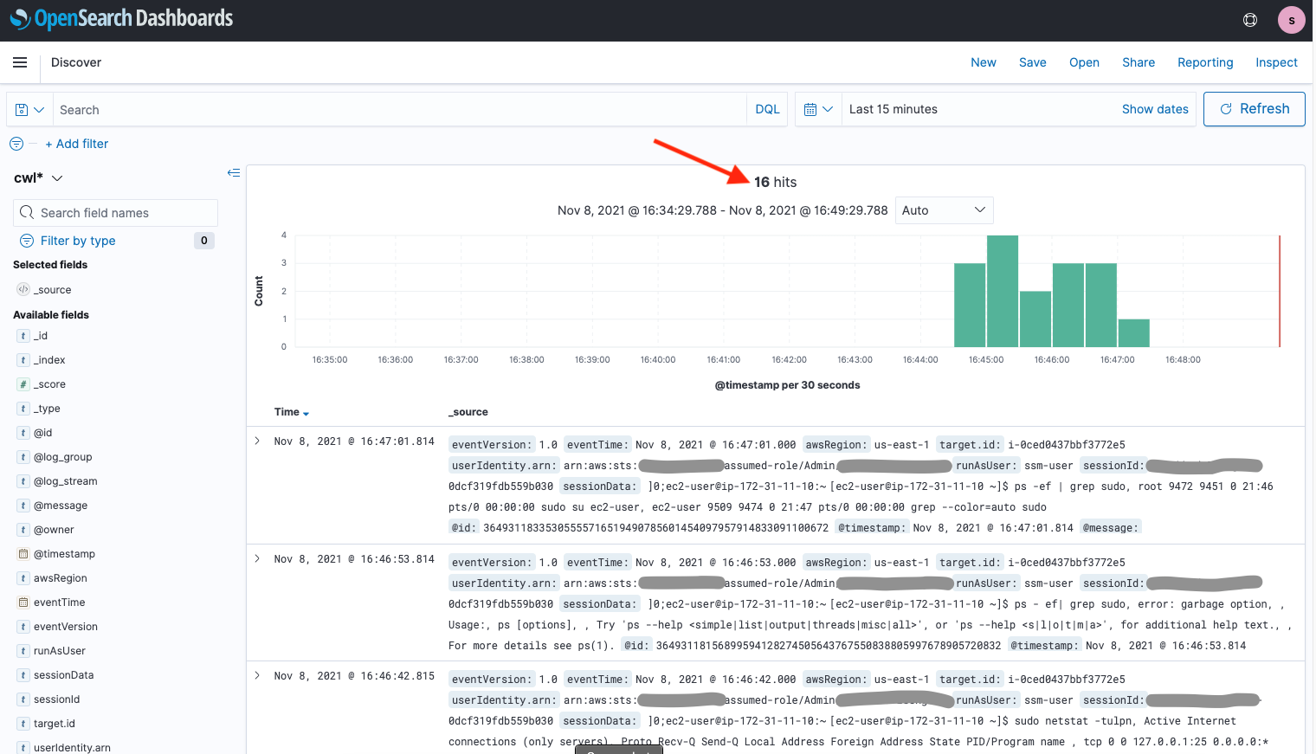Click the user avatar in the top-right corner
Screen dimensions: 1316x754
click(1291, 19)
